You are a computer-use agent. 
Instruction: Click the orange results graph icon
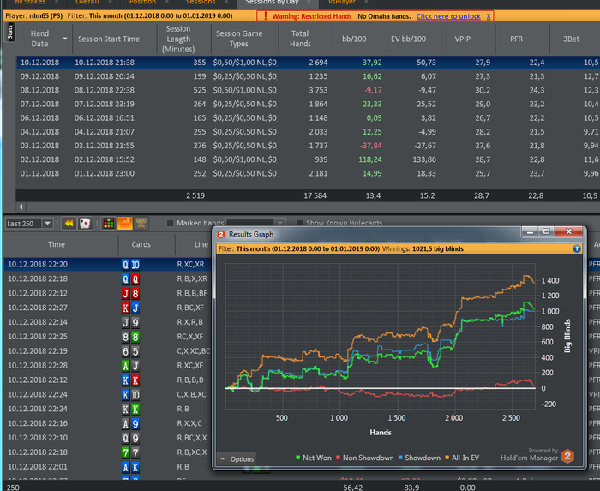(124, 223)
